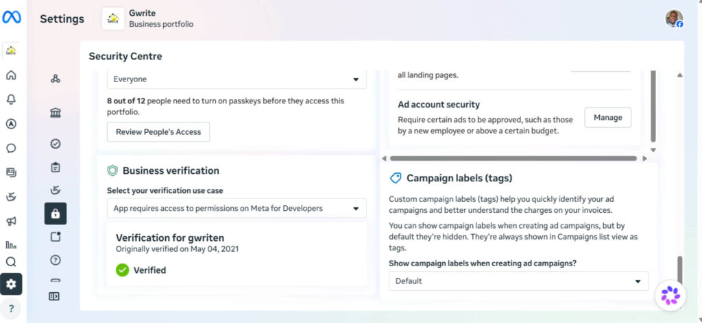This screenshot has height=323, width=702.
Task: Open the content library icon in left rail
Action: (x=11, y=172)
